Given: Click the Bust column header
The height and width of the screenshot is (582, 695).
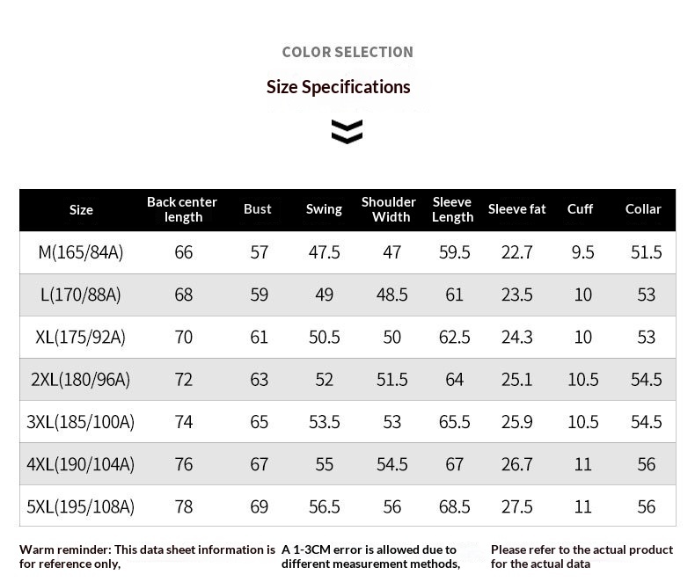Looking at the screenshot, I should (258, 209).
